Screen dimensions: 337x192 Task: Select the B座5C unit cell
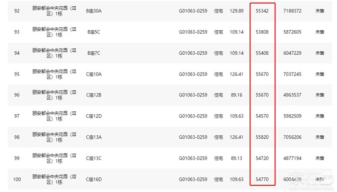pos(93,32)
